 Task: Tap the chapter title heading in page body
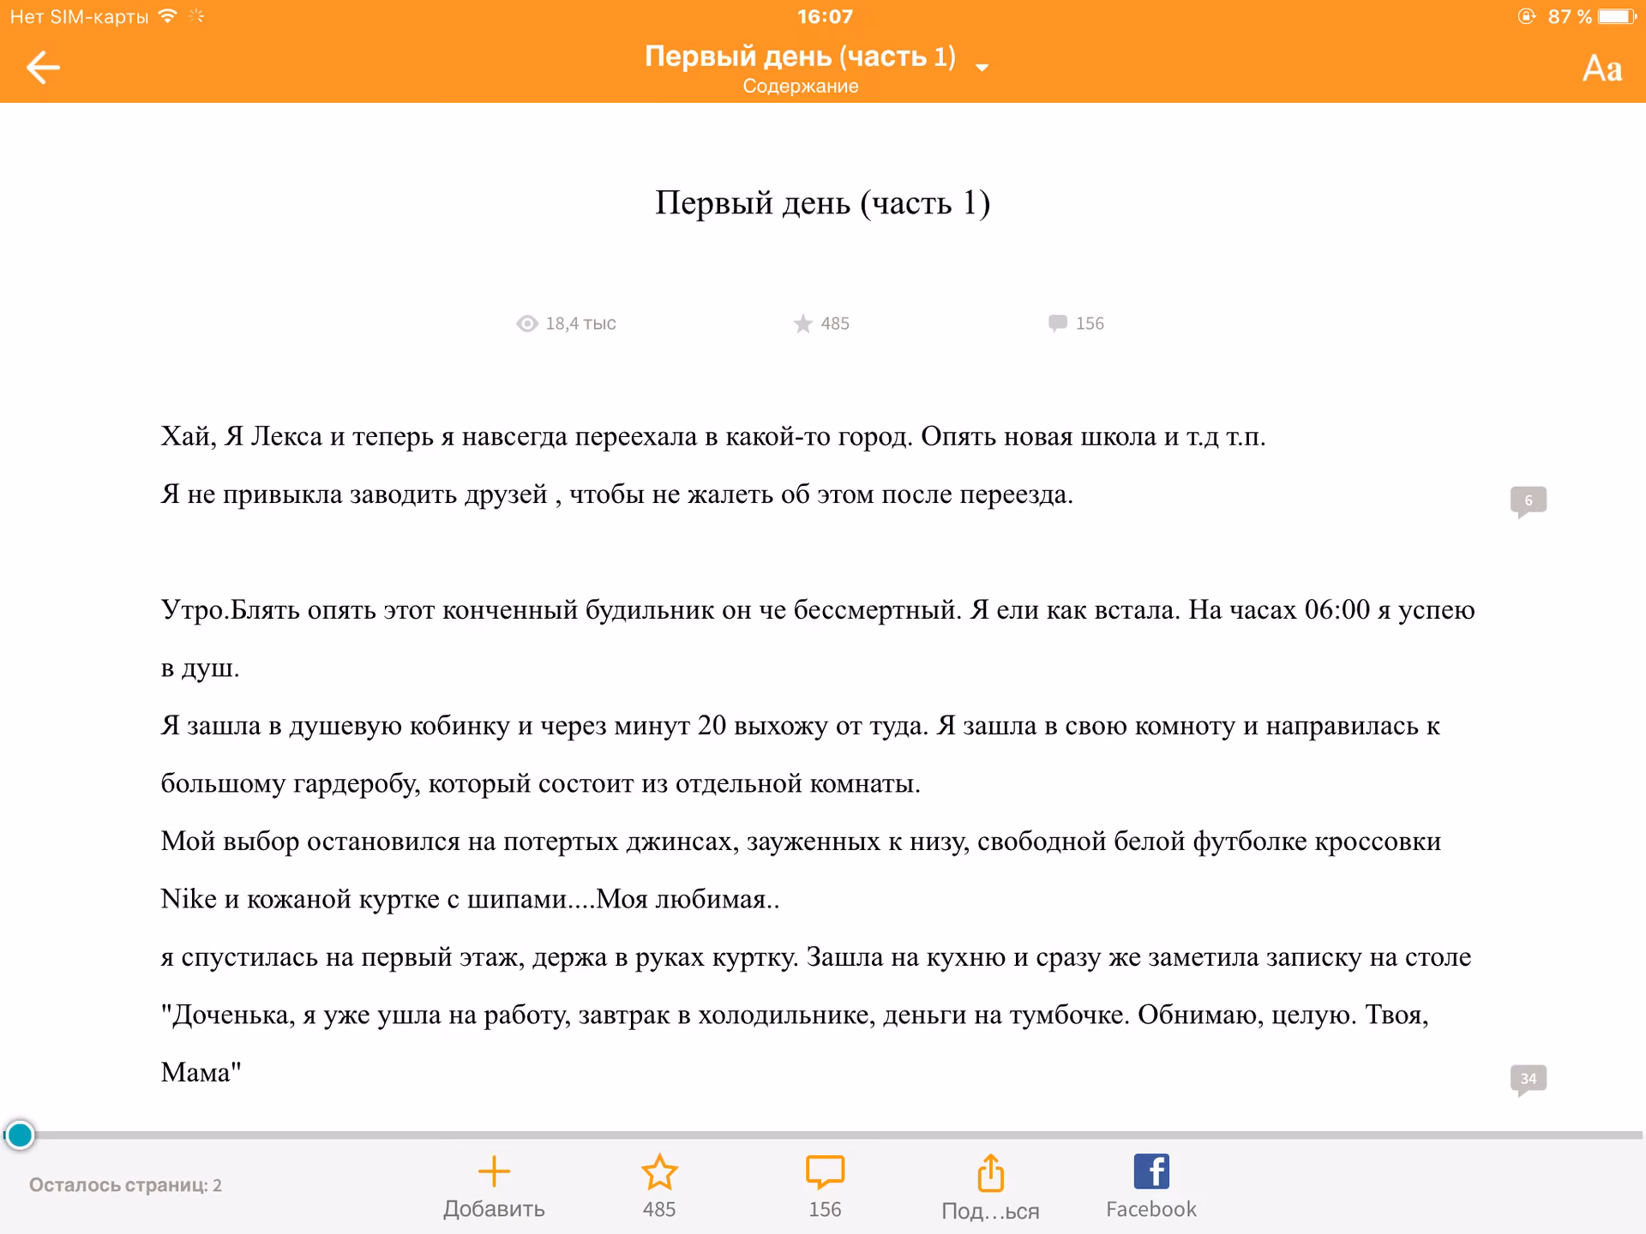(x=823, y=203)
